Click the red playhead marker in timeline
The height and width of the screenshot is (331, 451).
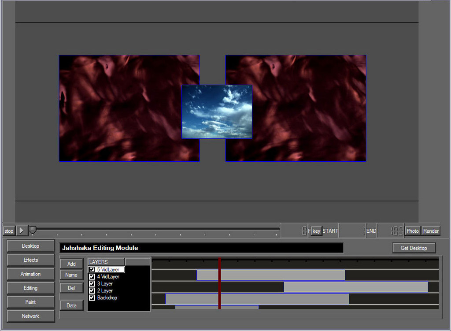(x=219, y=283)
